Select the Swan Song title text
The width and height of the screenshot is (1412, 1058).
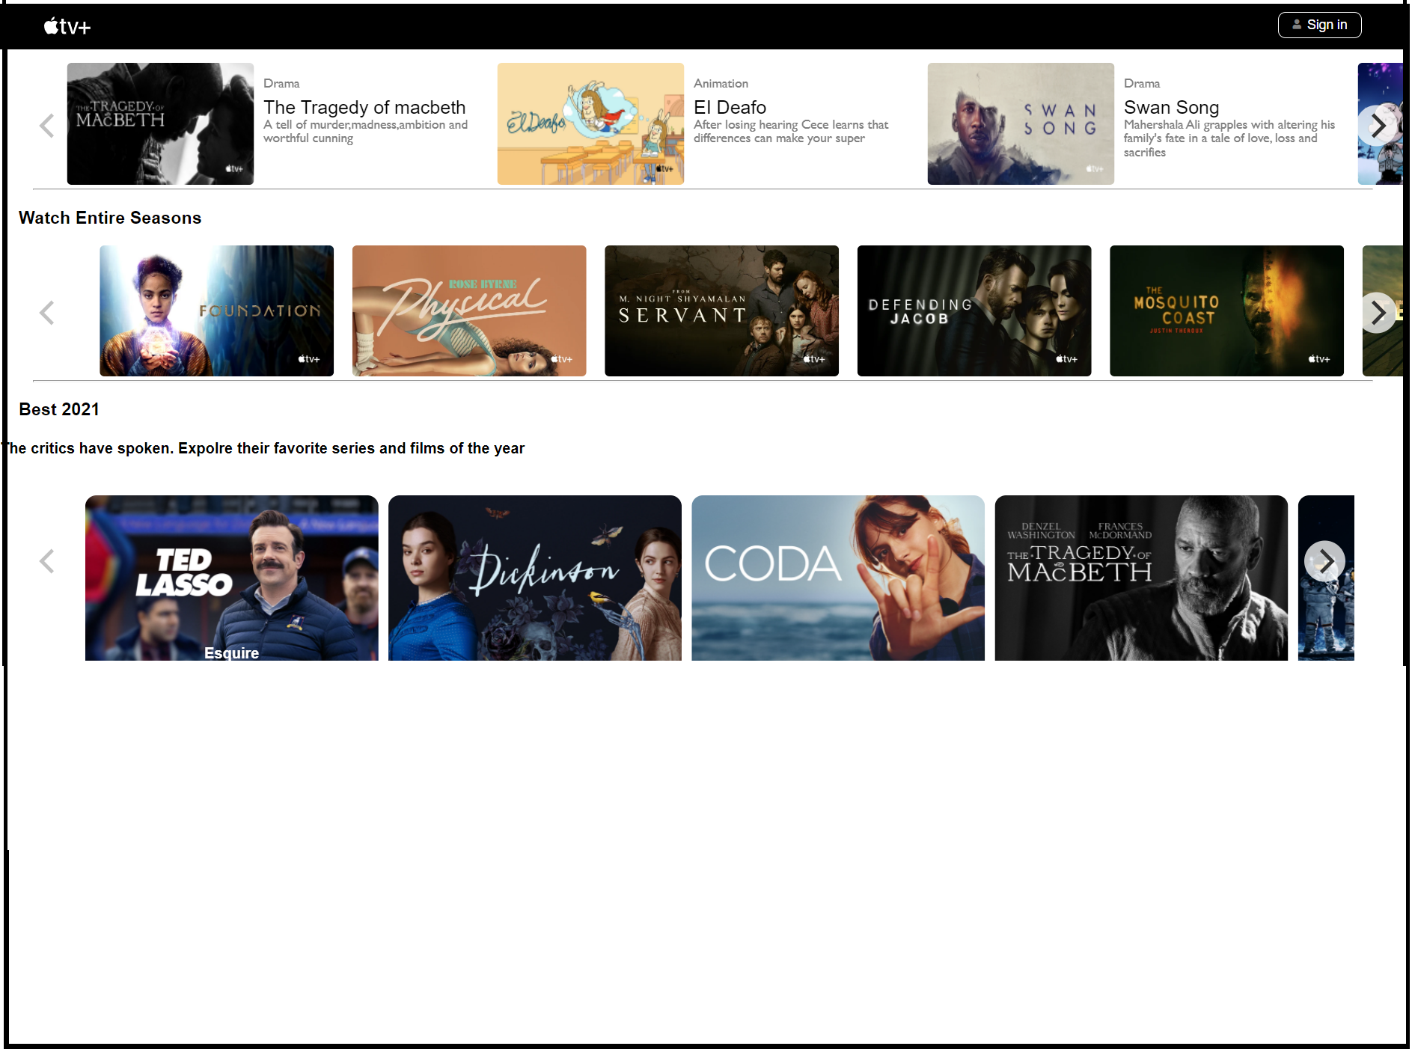click(1171, 107)
